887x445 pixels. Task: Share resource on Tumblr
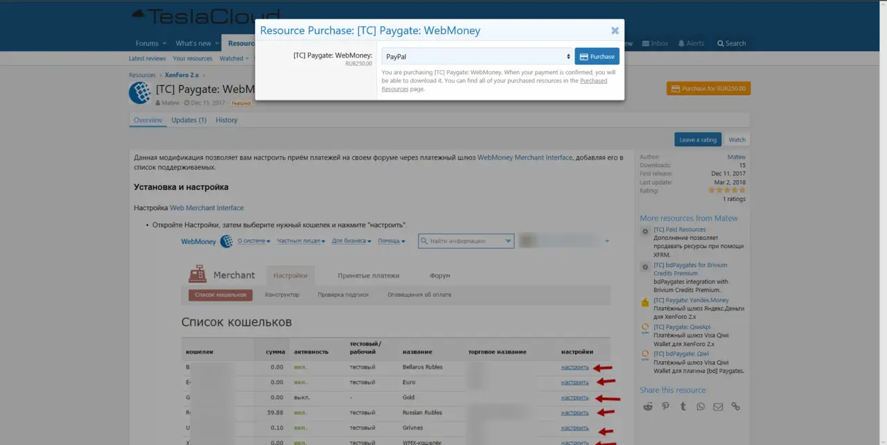point(683,406)
